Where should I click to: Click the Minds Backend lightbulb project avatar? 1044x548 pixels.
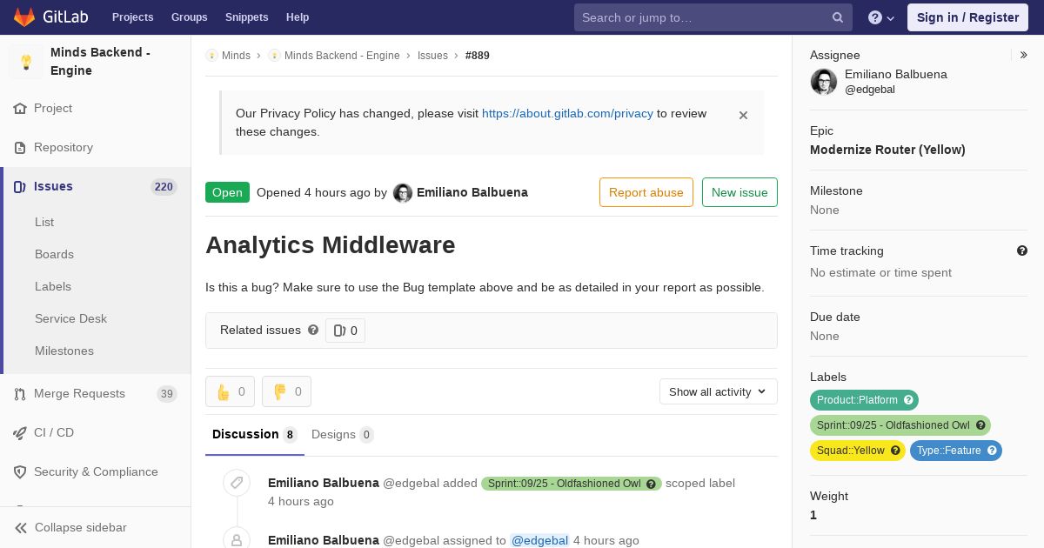tap(26, 62)
